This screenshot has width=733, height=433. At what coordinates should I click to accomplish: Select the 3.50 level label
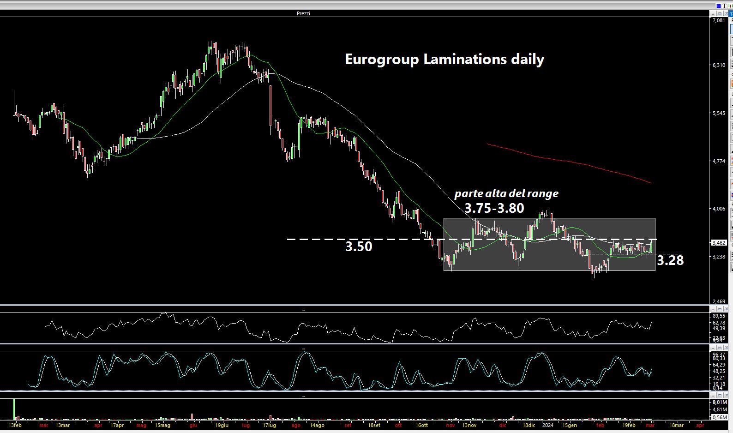[x=359, y=247]
